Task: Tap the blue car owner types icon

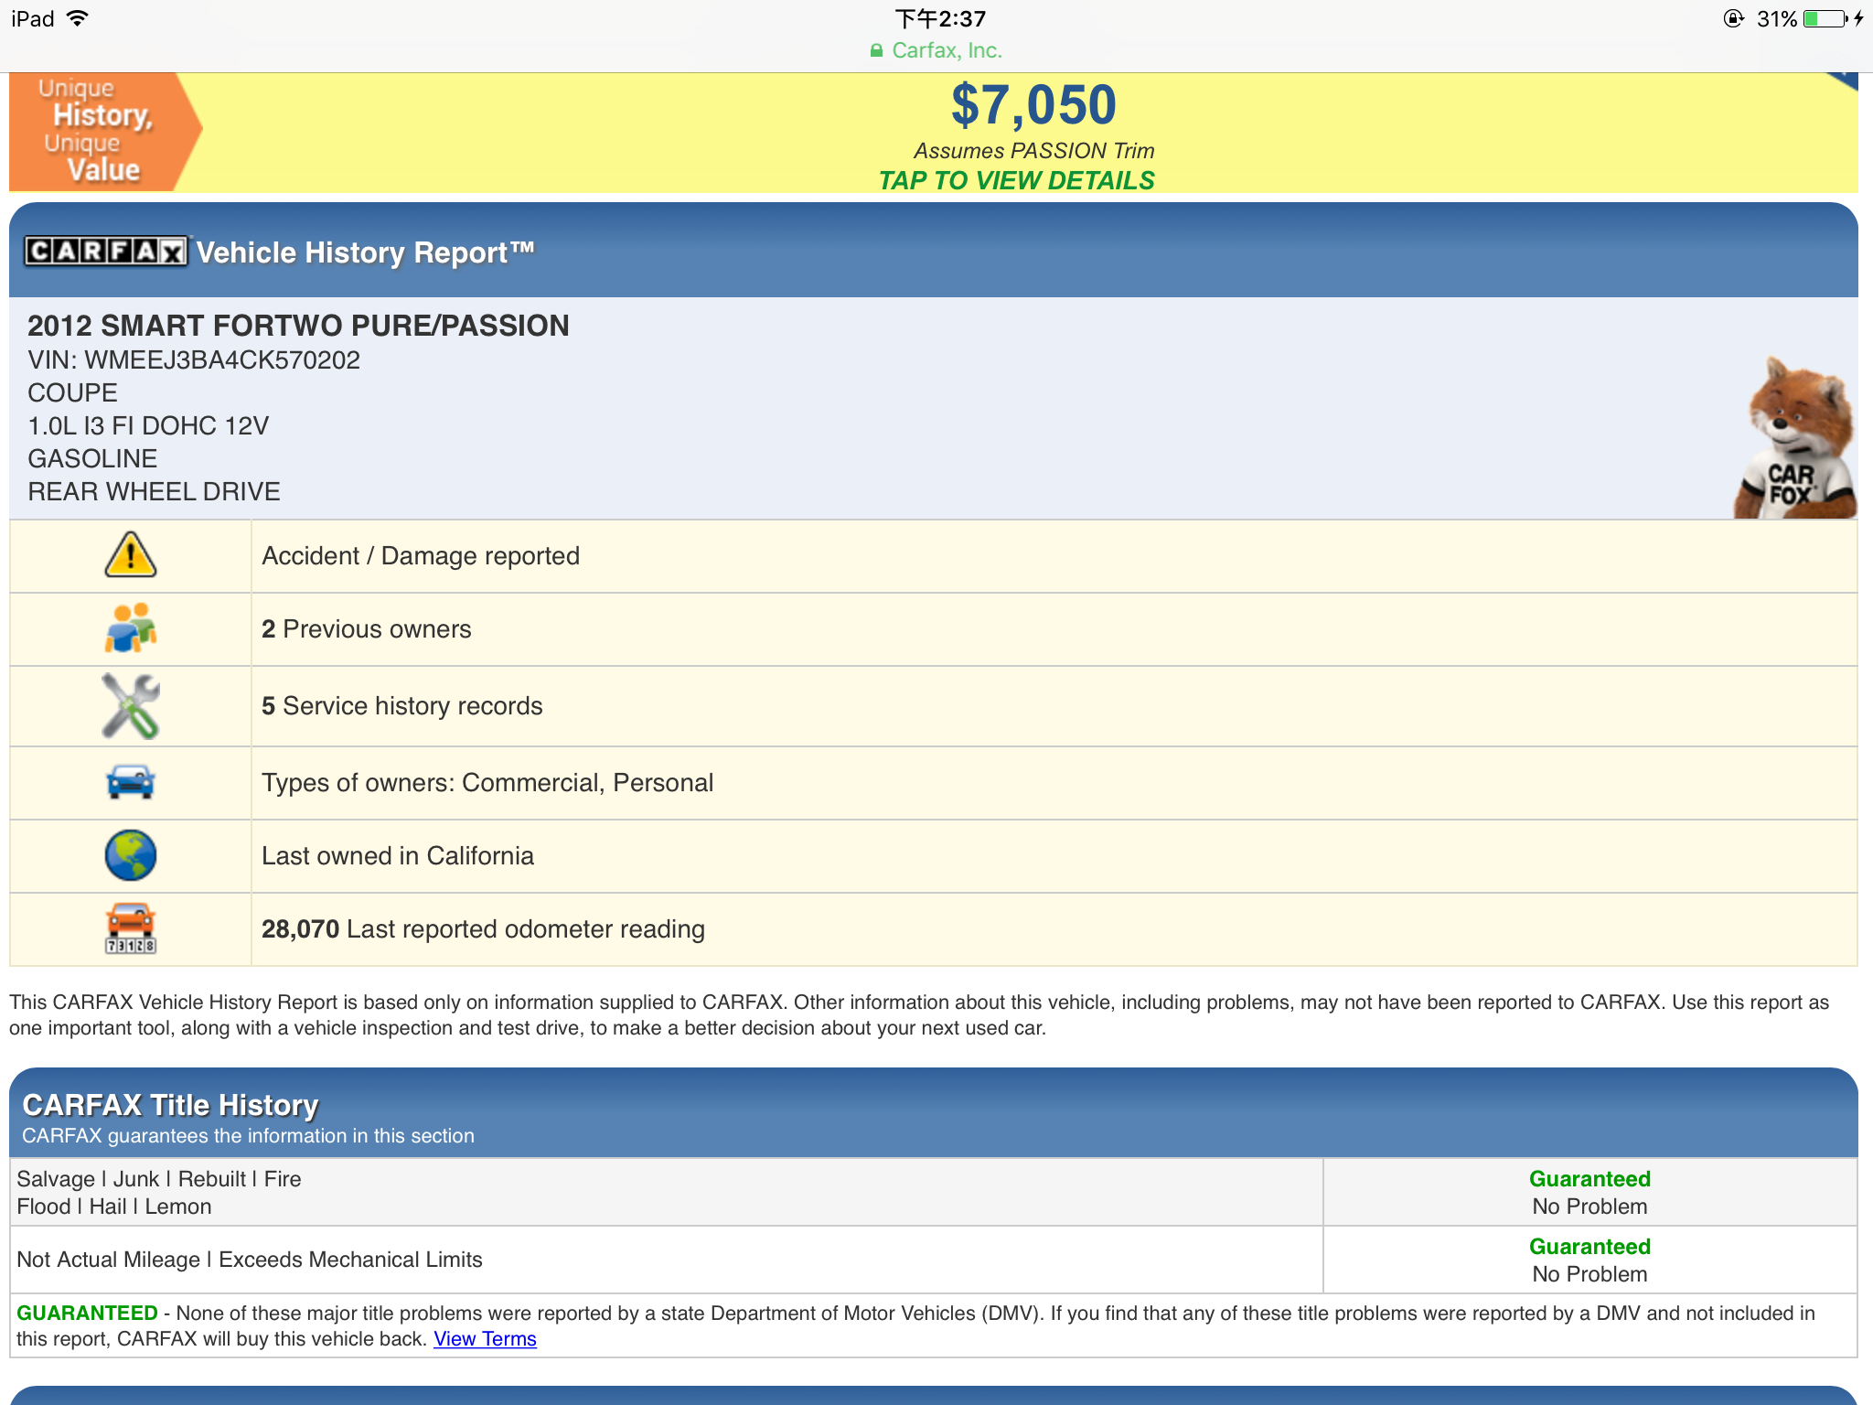Action: (130, 782)
